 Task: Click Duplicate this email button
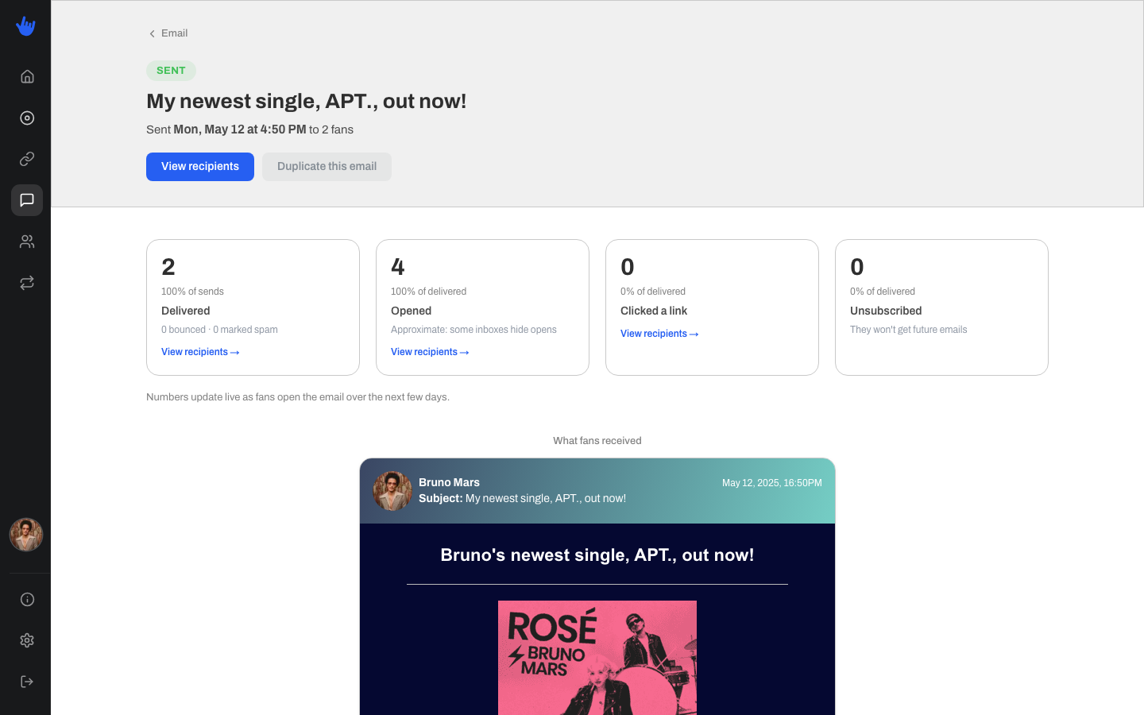click(x=327, y=167)
